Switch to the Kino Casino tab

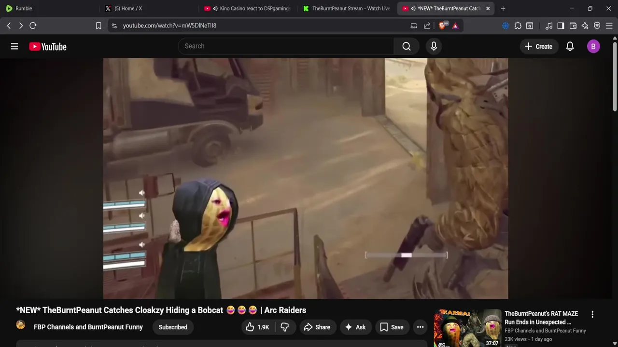click(247, 8)
